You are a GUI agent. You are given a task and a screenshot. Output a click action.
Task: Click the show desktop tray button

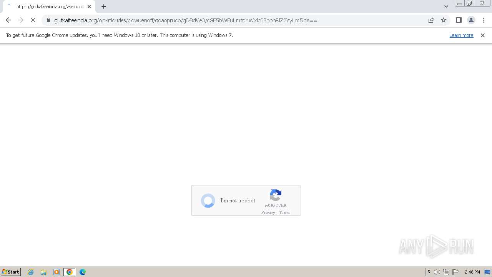coord(488,272)
